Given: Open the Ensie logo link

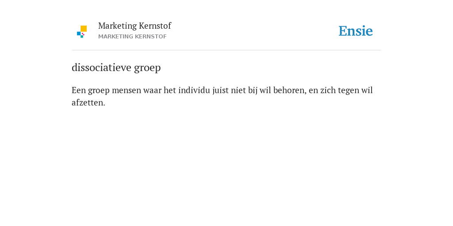Looking at the screenshot, I should point(356,31).
